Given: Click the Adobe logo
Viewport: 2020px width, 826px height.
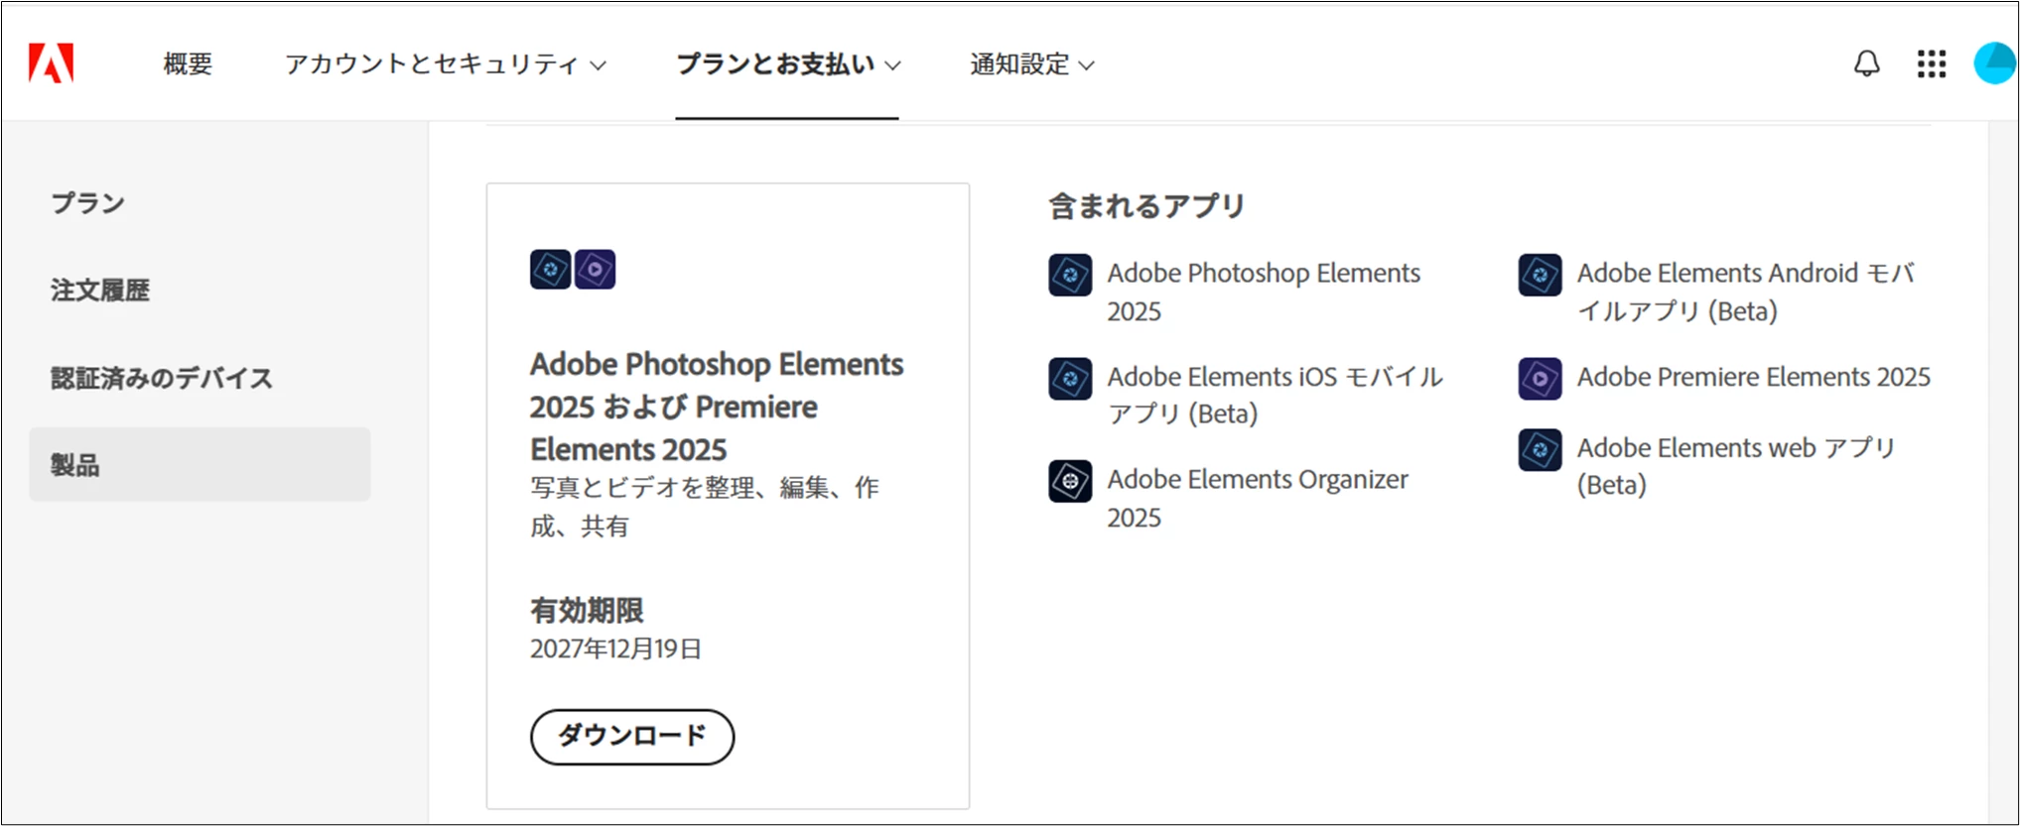Looking at the screenshot, I should [x=51, y=63].
